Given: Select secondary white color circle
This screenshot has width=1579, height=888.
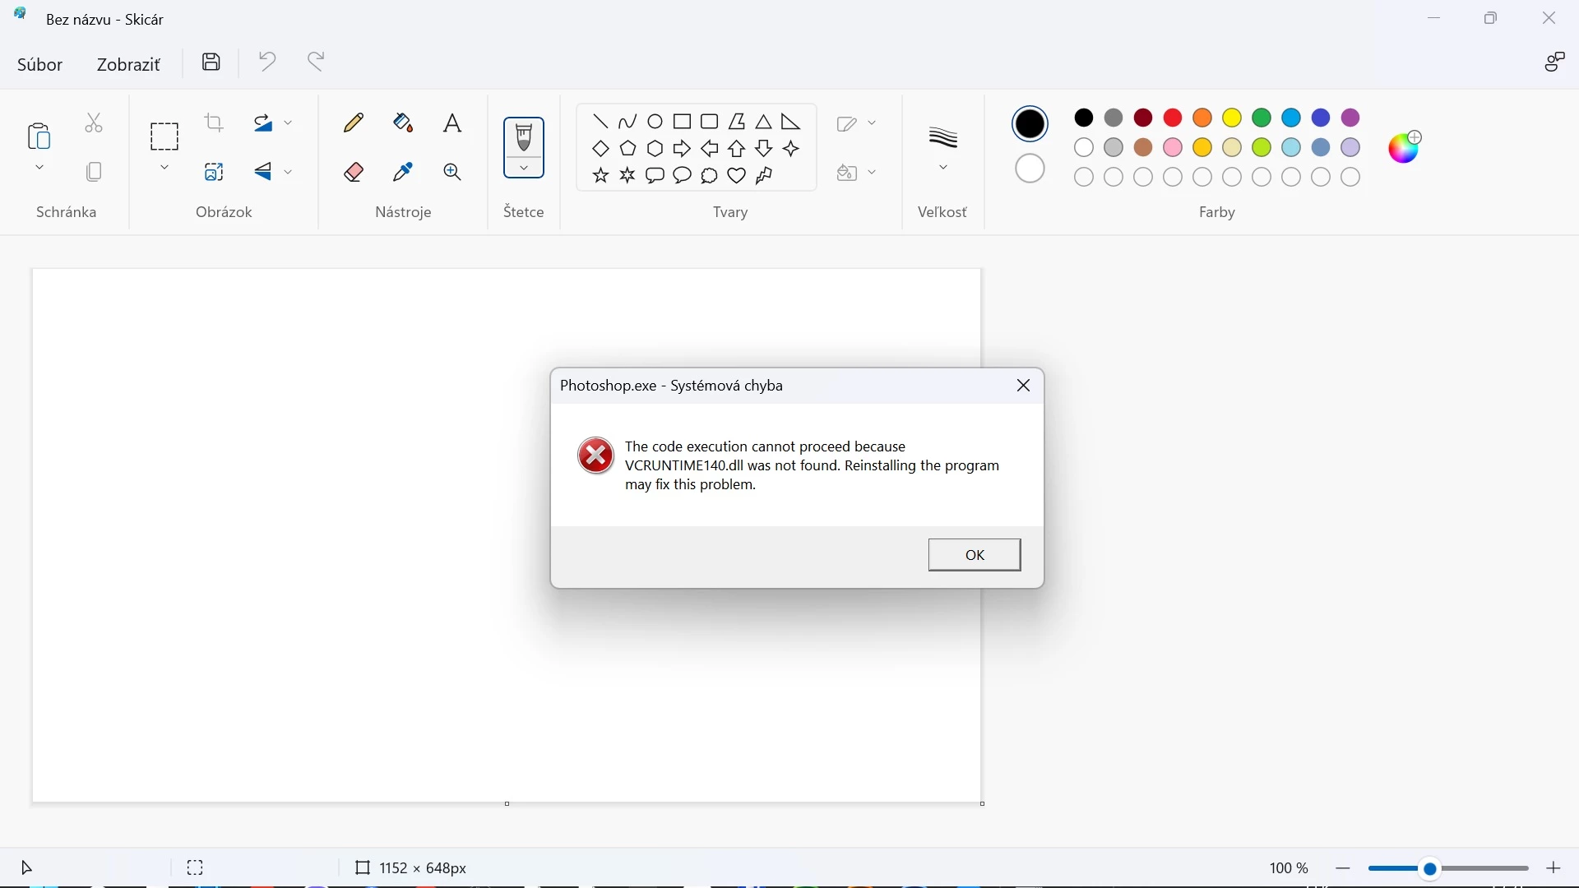Looking at the screenshot, I should coord(1030,169).
